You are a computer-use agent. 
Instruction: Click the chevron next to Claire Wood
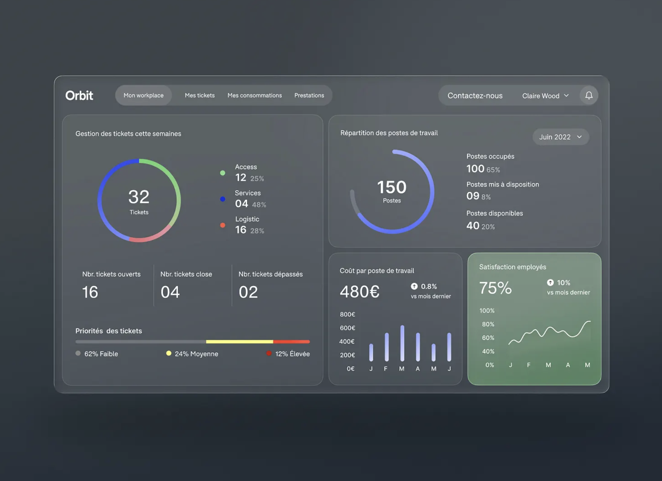[x=566, y=95]
